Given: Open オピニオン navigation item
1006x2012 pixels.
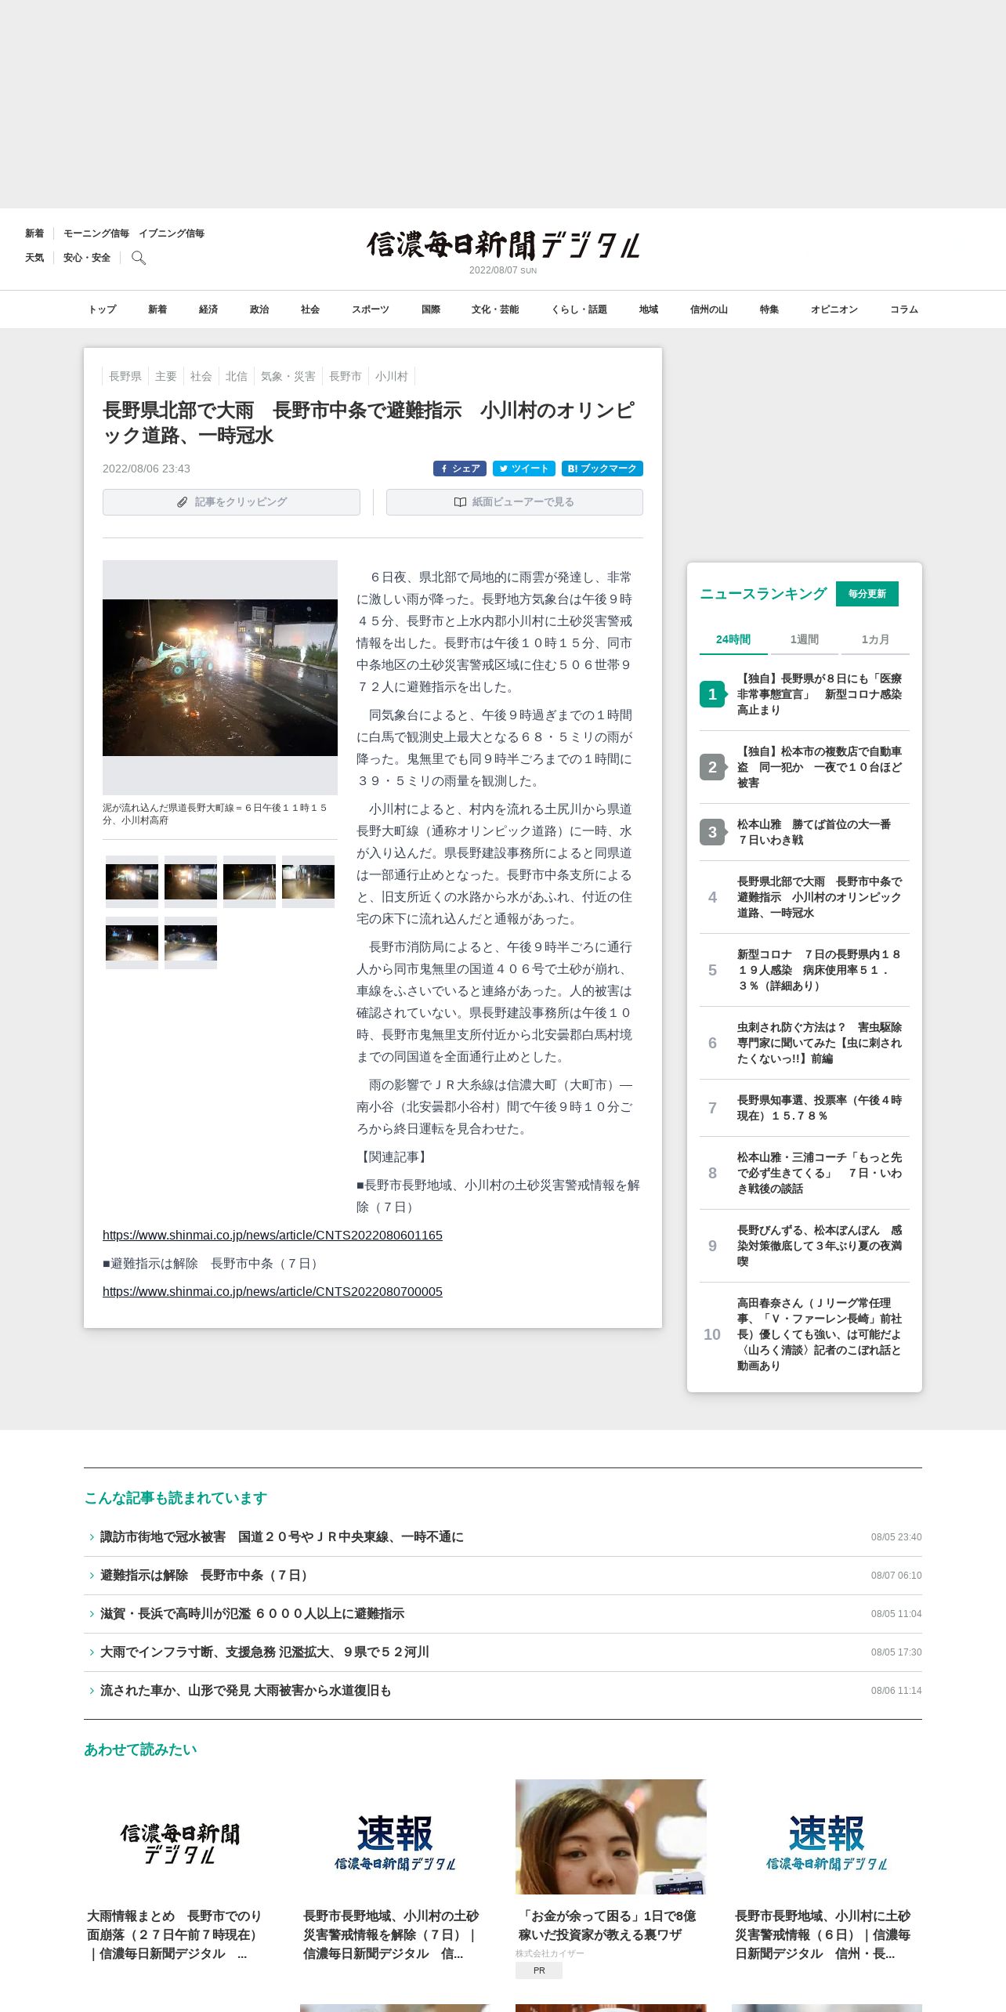Looking at the screenshot, I should (834, 309).
